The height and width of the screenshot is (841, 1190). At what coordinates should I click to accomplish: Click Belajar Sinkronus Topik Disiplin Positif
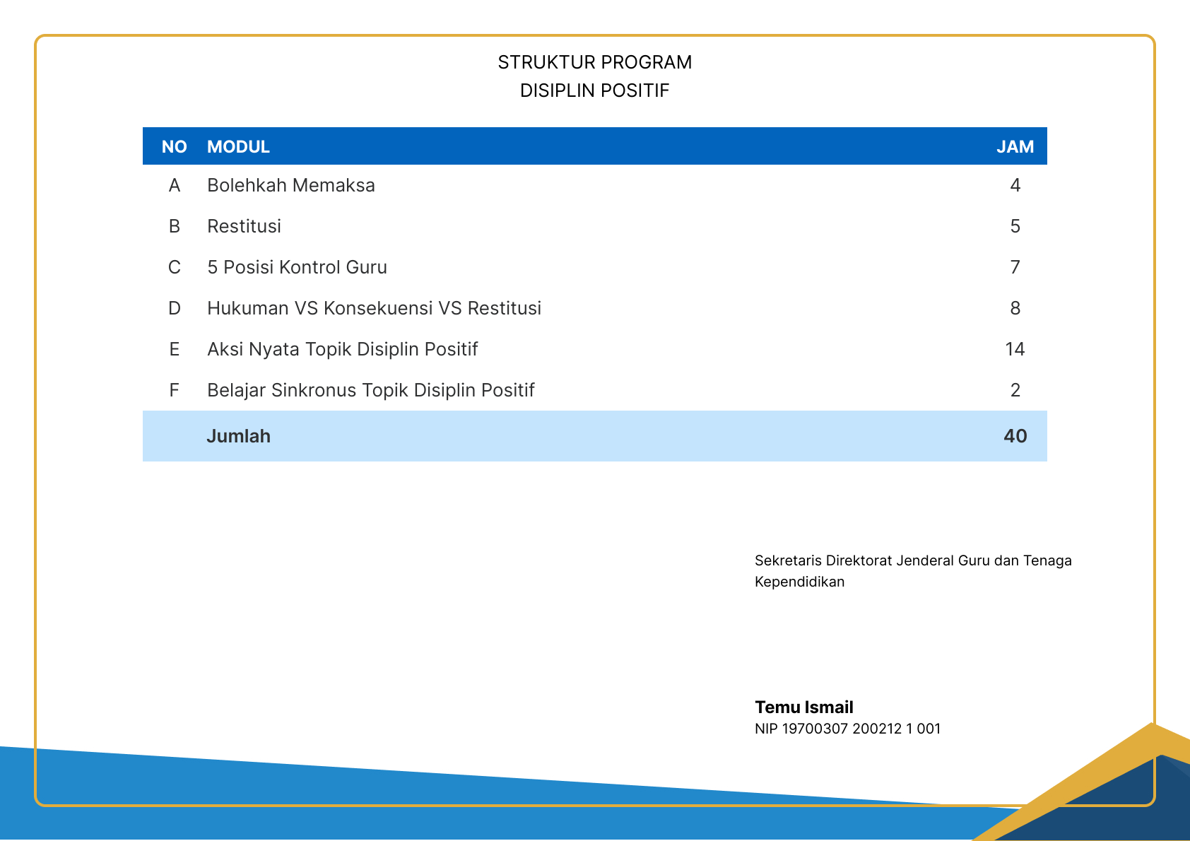(370, 390)
